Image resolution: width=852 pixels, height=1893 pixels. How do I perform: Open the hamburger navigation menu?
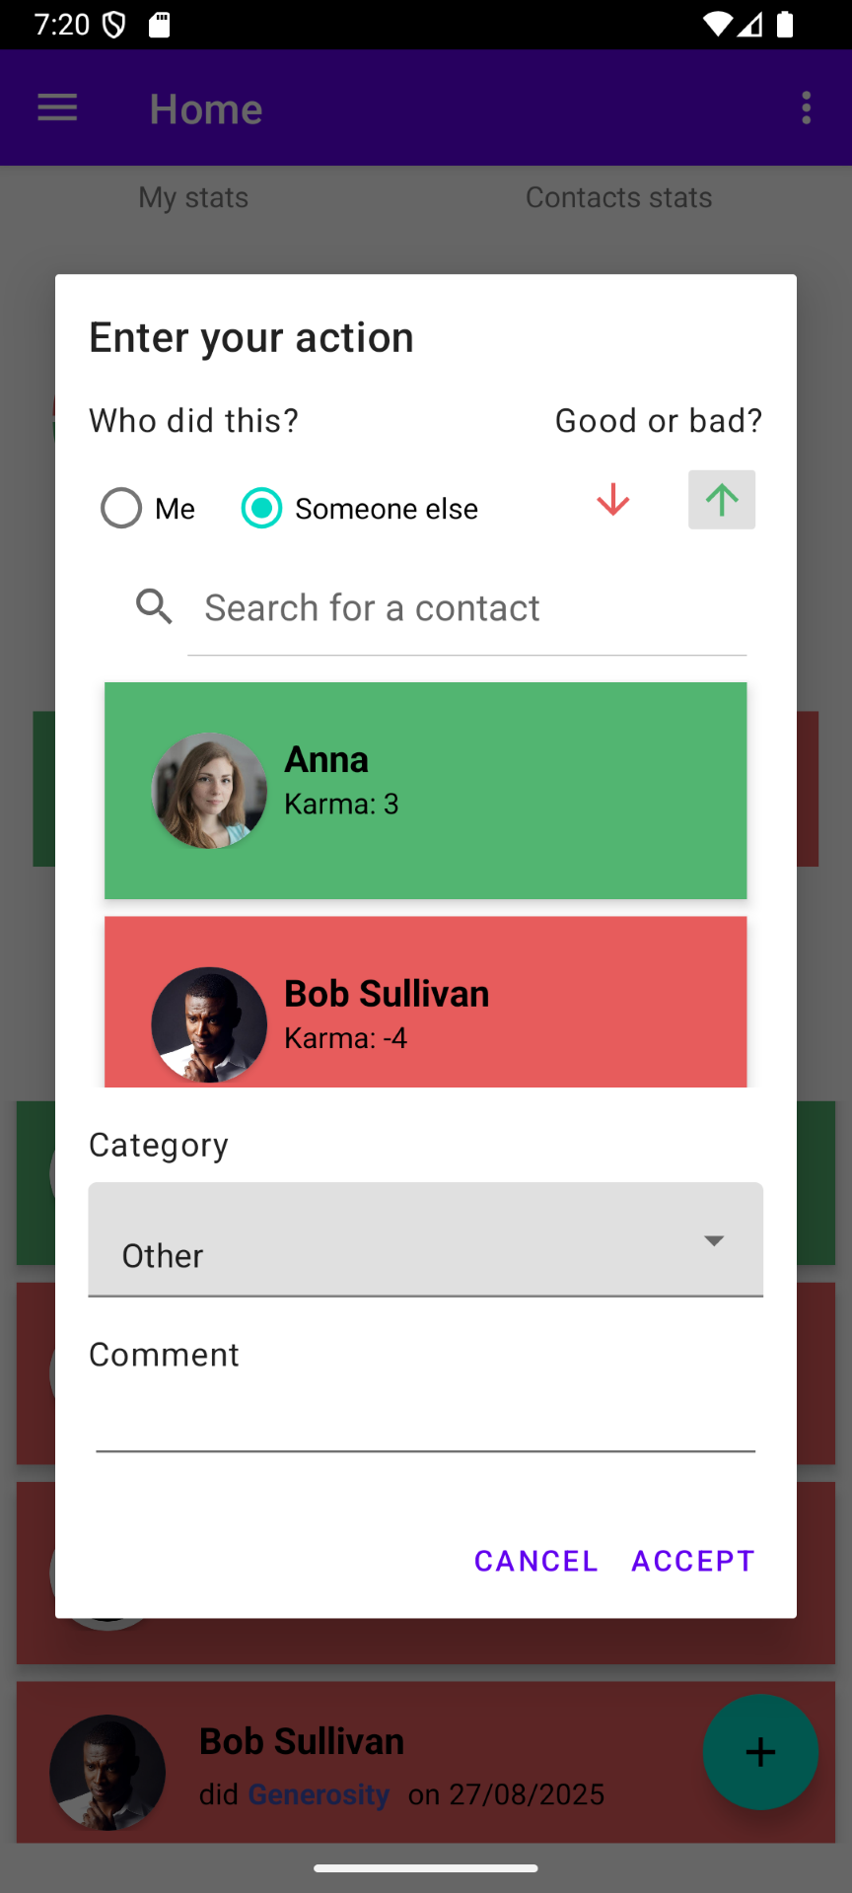pos(57,107)
